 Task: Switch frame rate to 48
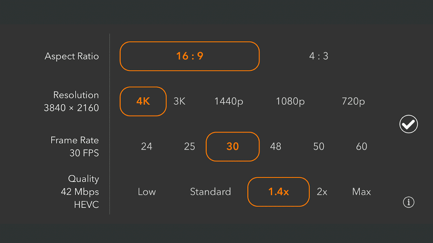coord(276,147)
